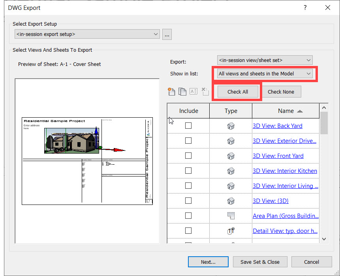Open the Detail View: typ. door link
The height and width of the screenshot is (276, 340).
[285, 231]
